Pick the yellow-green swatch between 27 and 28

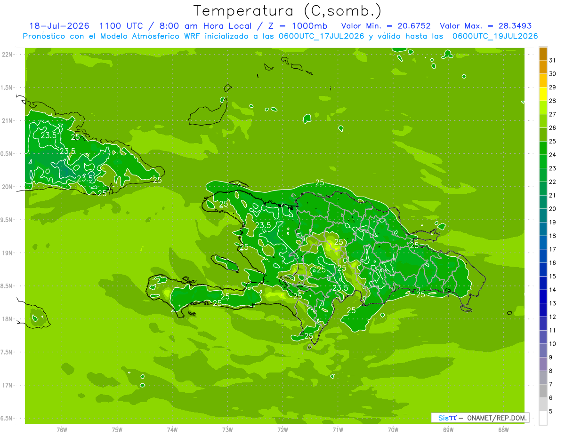pyautogui.click(x=543, y=107)
